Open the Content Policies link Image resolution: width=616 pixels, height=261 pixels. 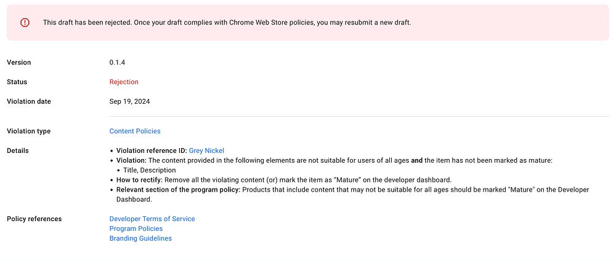135,131
